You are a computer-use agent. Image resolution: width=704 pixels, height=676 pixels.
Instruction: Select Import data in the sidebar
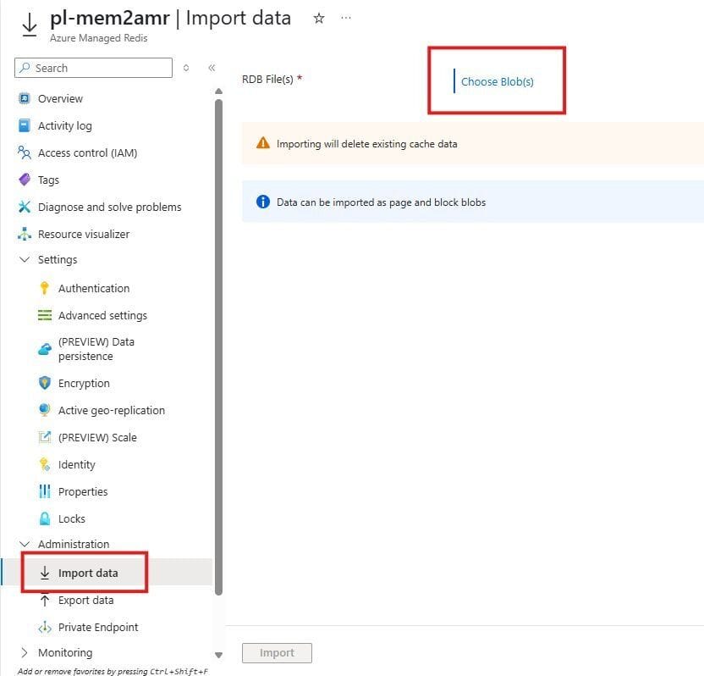click(x=87, y=572)
